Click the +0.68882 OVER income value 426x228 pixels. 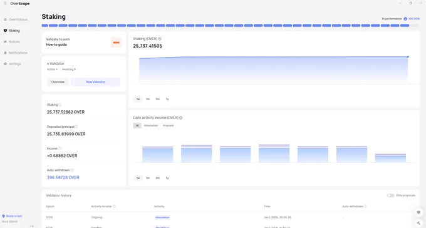62,156
